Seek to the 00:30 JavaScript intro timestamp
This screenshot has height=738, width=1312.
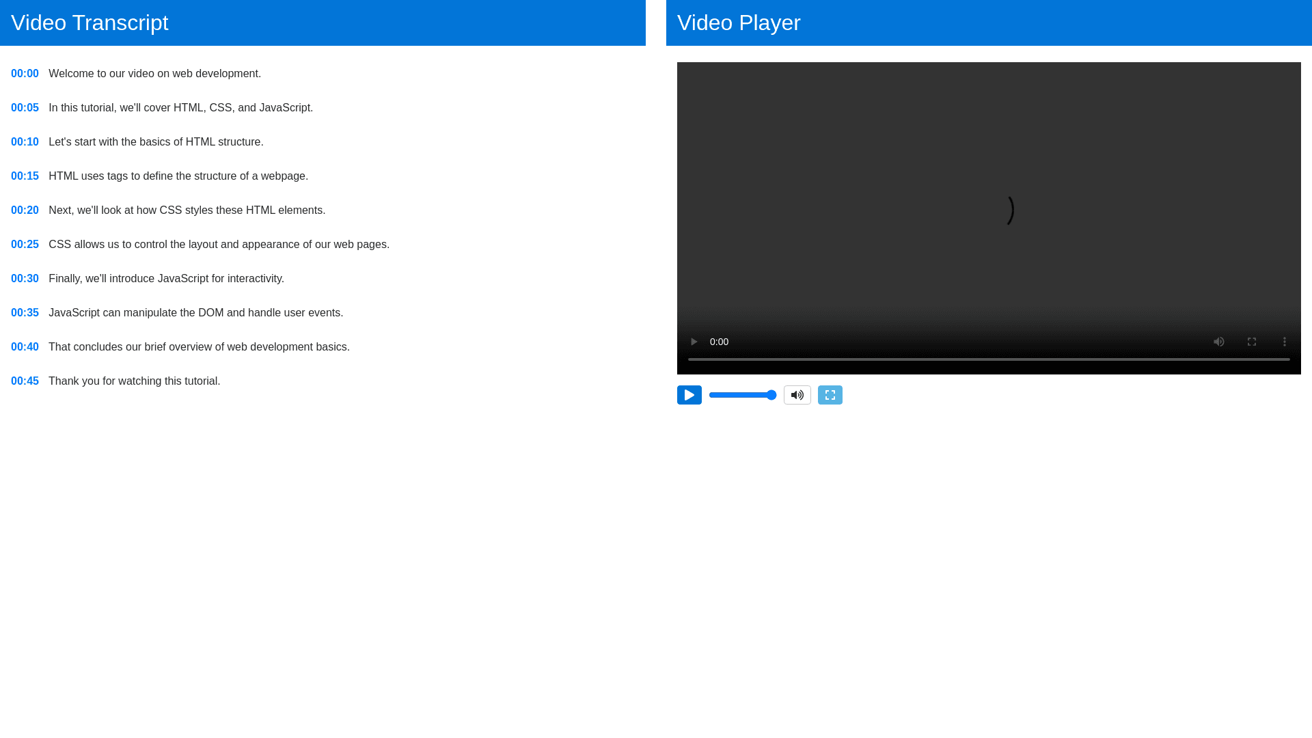point(25,279)
